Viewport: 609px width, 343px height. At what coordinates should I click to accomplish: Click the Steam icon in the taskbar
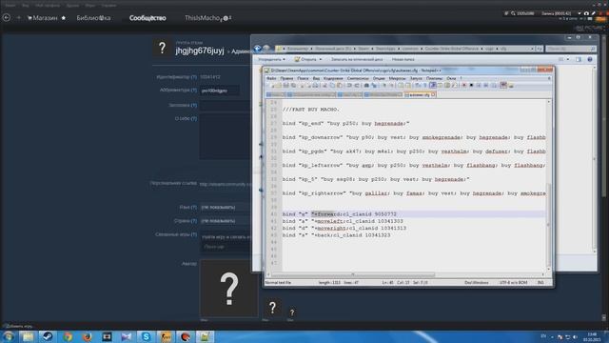48,336
